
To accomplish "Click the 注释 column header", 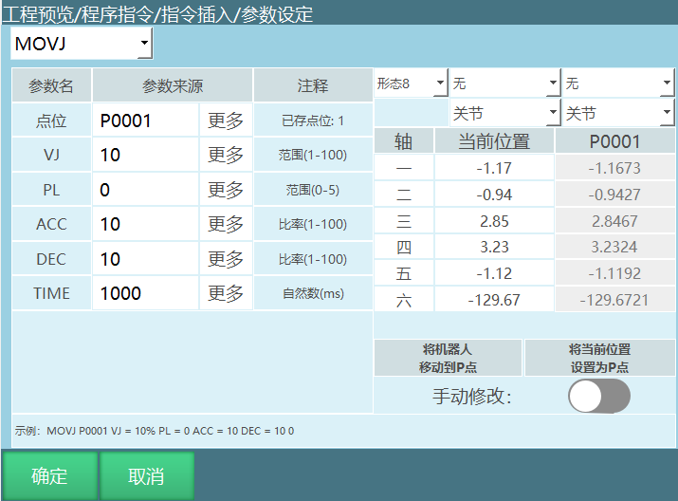I will (x=313, y=85).
